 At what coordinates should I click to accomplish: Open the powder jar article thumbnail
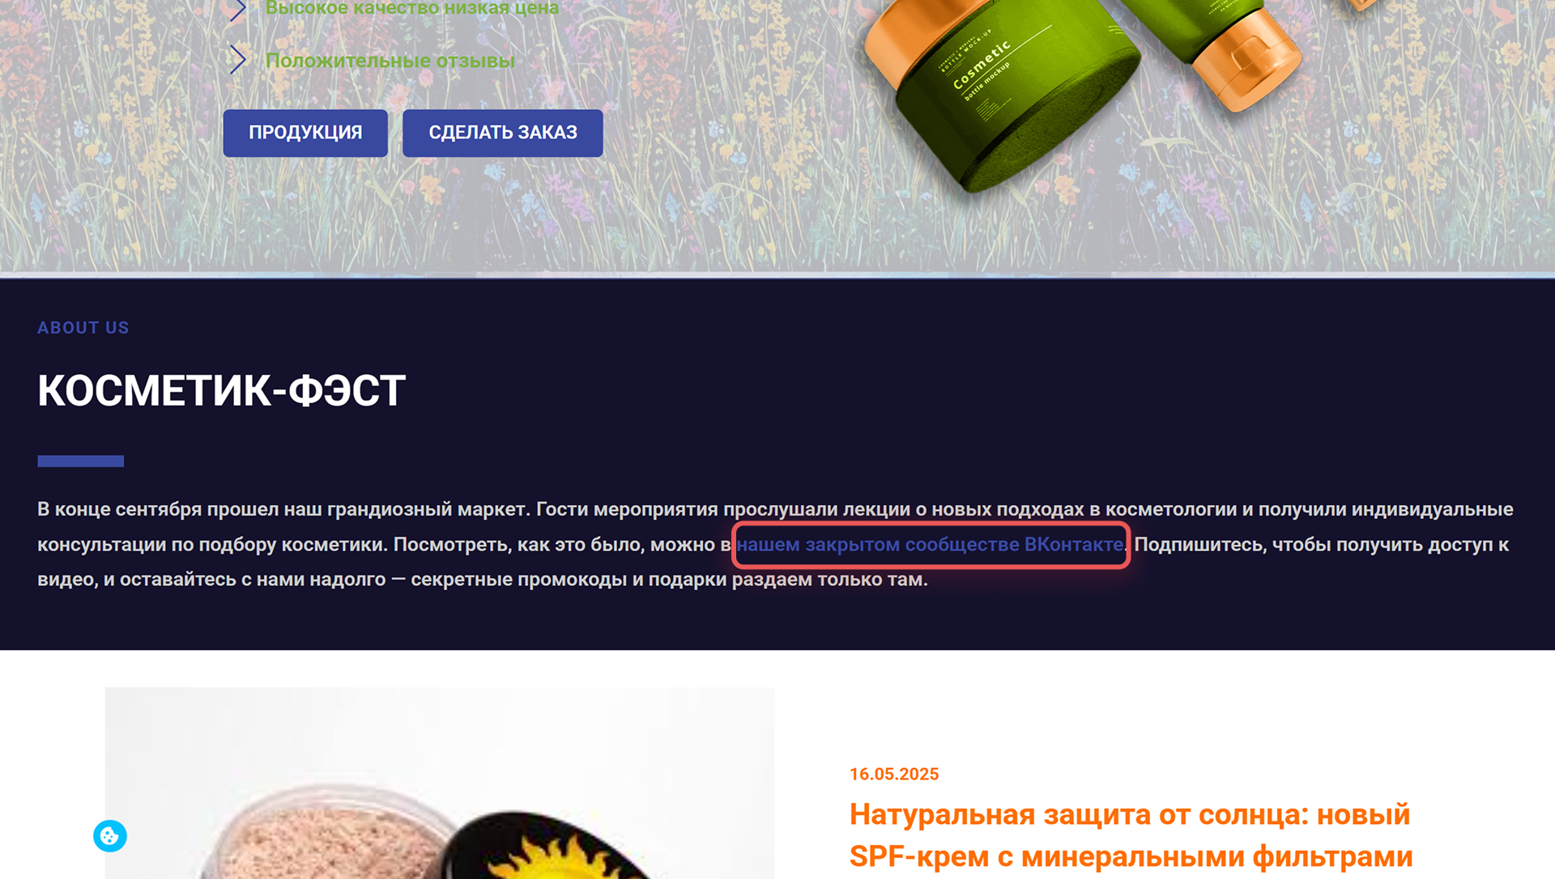coord(440,783)
